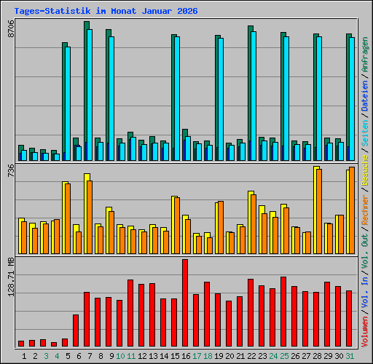Click green weekend day label 11
The height and width of the screenshot is (364, 373).
[131, 356]
